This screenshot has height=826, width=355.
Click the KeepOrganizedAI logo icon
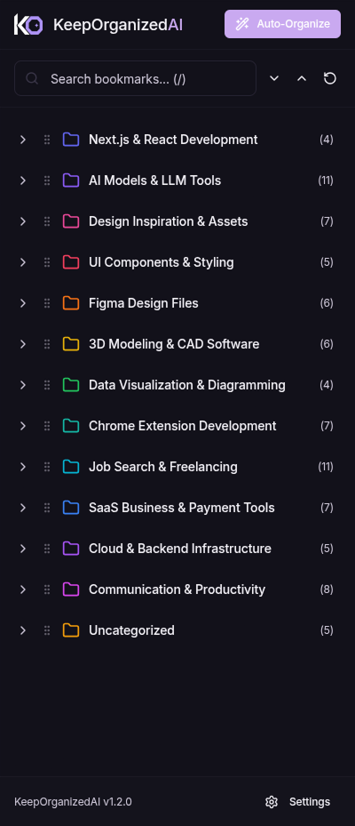click(x=28, y=24)
